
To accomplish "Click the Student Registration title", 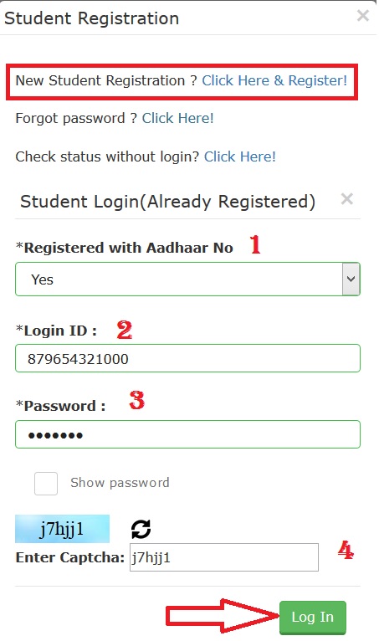I will click(91, 18).
